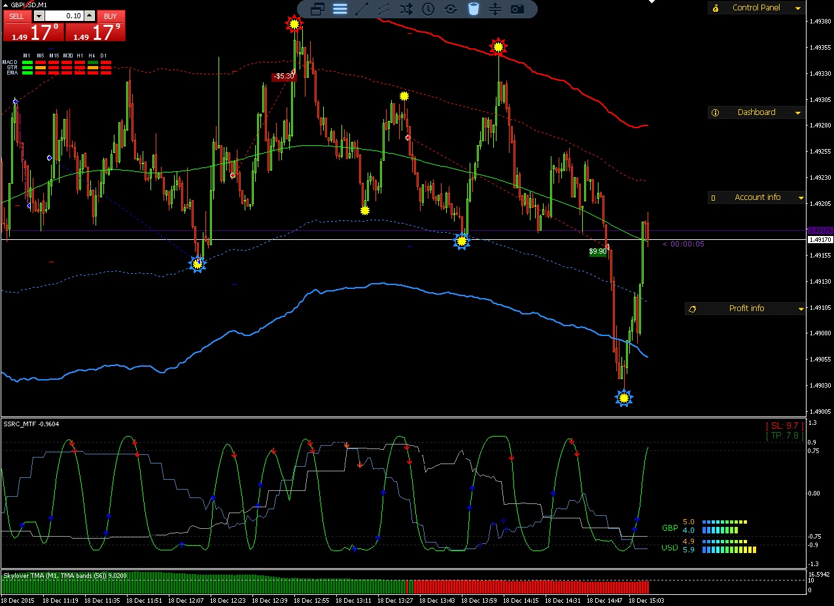Click the refresh icon beside Profit info

pos(693,309)
